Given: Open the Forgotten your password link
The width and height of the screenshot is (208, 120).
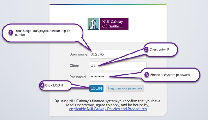Looking at the screenshot, I should (125, 88).
